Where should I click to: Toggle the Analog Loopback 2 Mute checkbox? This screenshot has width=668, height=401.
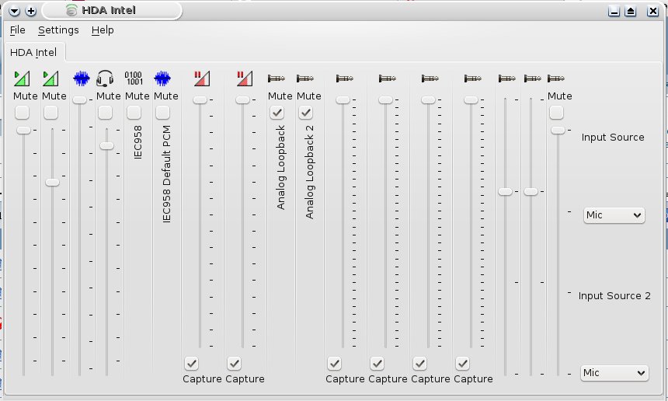pyautogui.click(x=305, y=113)
